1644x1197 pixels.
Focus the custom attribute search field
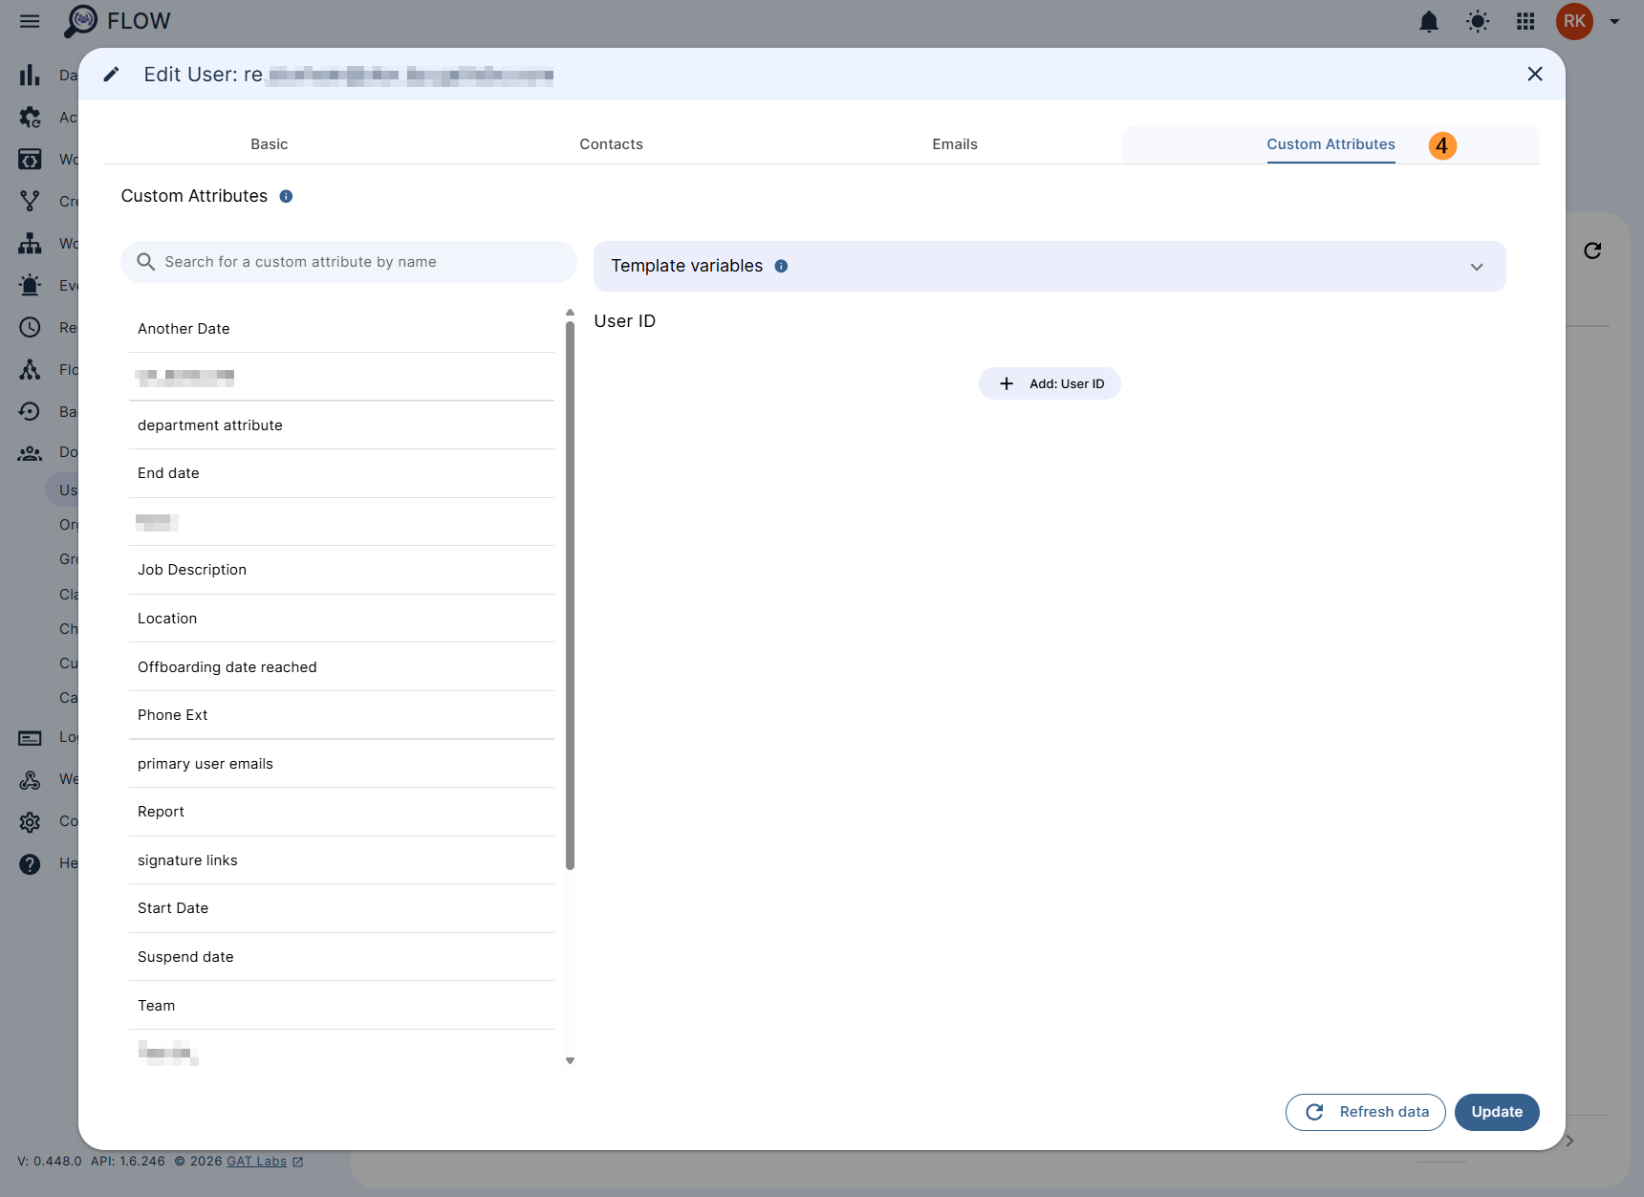tap(349, 262)
